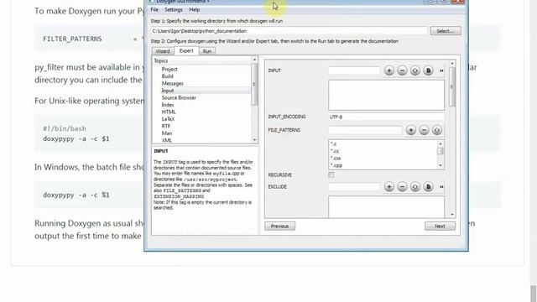Remove pattern with FILE_PATTERNS minus icon

pyautogui.click(x=424, y=130)
